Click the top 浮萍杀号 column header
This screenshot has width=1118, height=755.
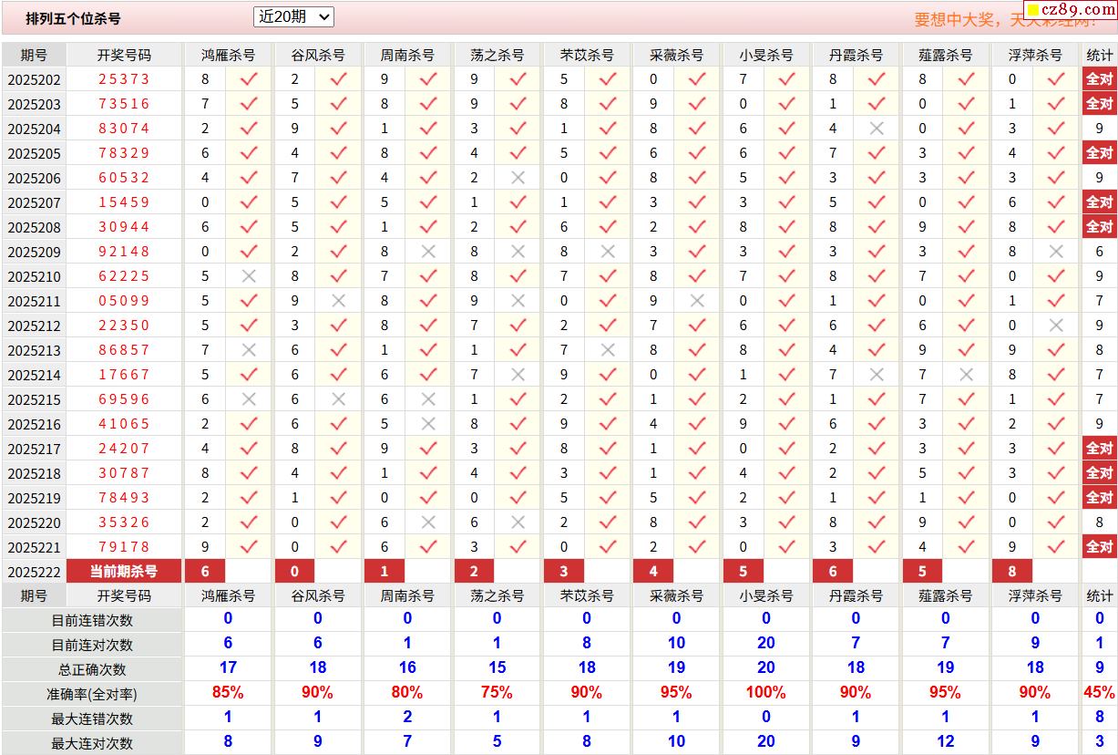(x=1035, y=55)
